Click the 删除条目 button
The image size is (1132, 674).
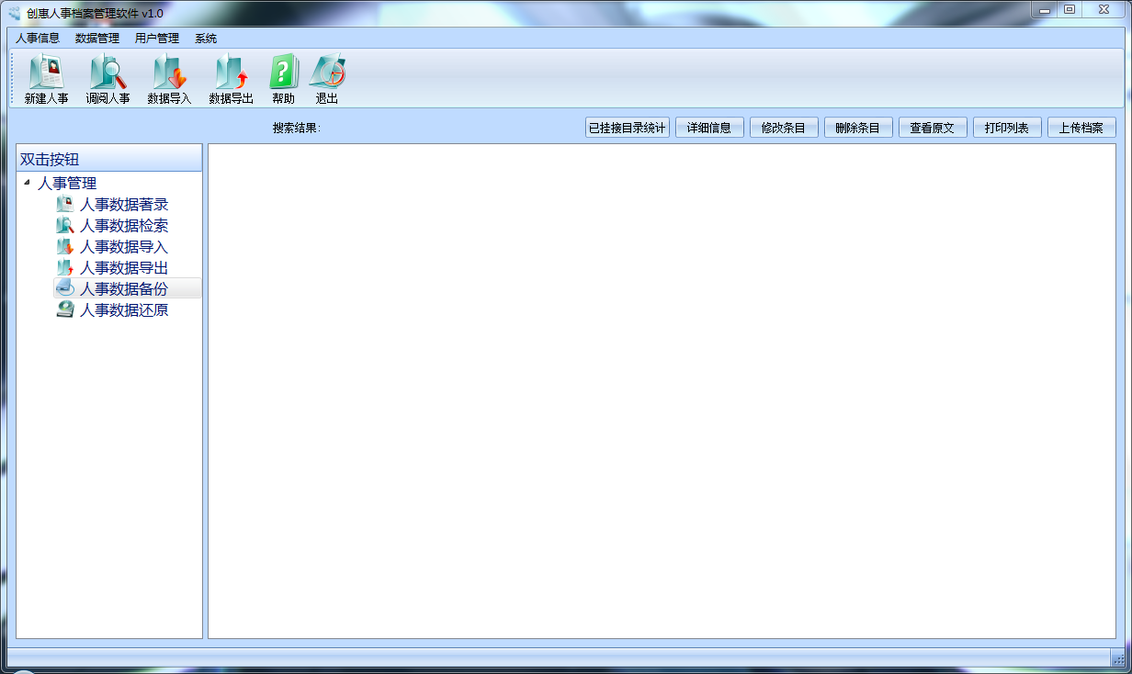point(858,128)
